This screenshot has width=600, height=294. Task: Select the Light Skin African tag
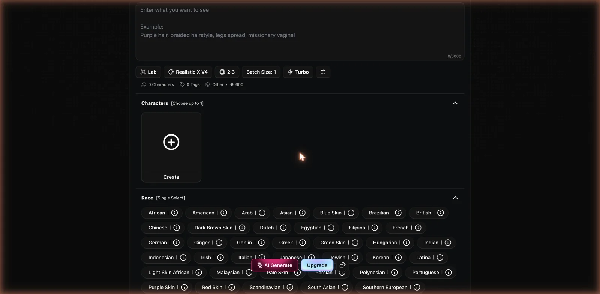169,273
